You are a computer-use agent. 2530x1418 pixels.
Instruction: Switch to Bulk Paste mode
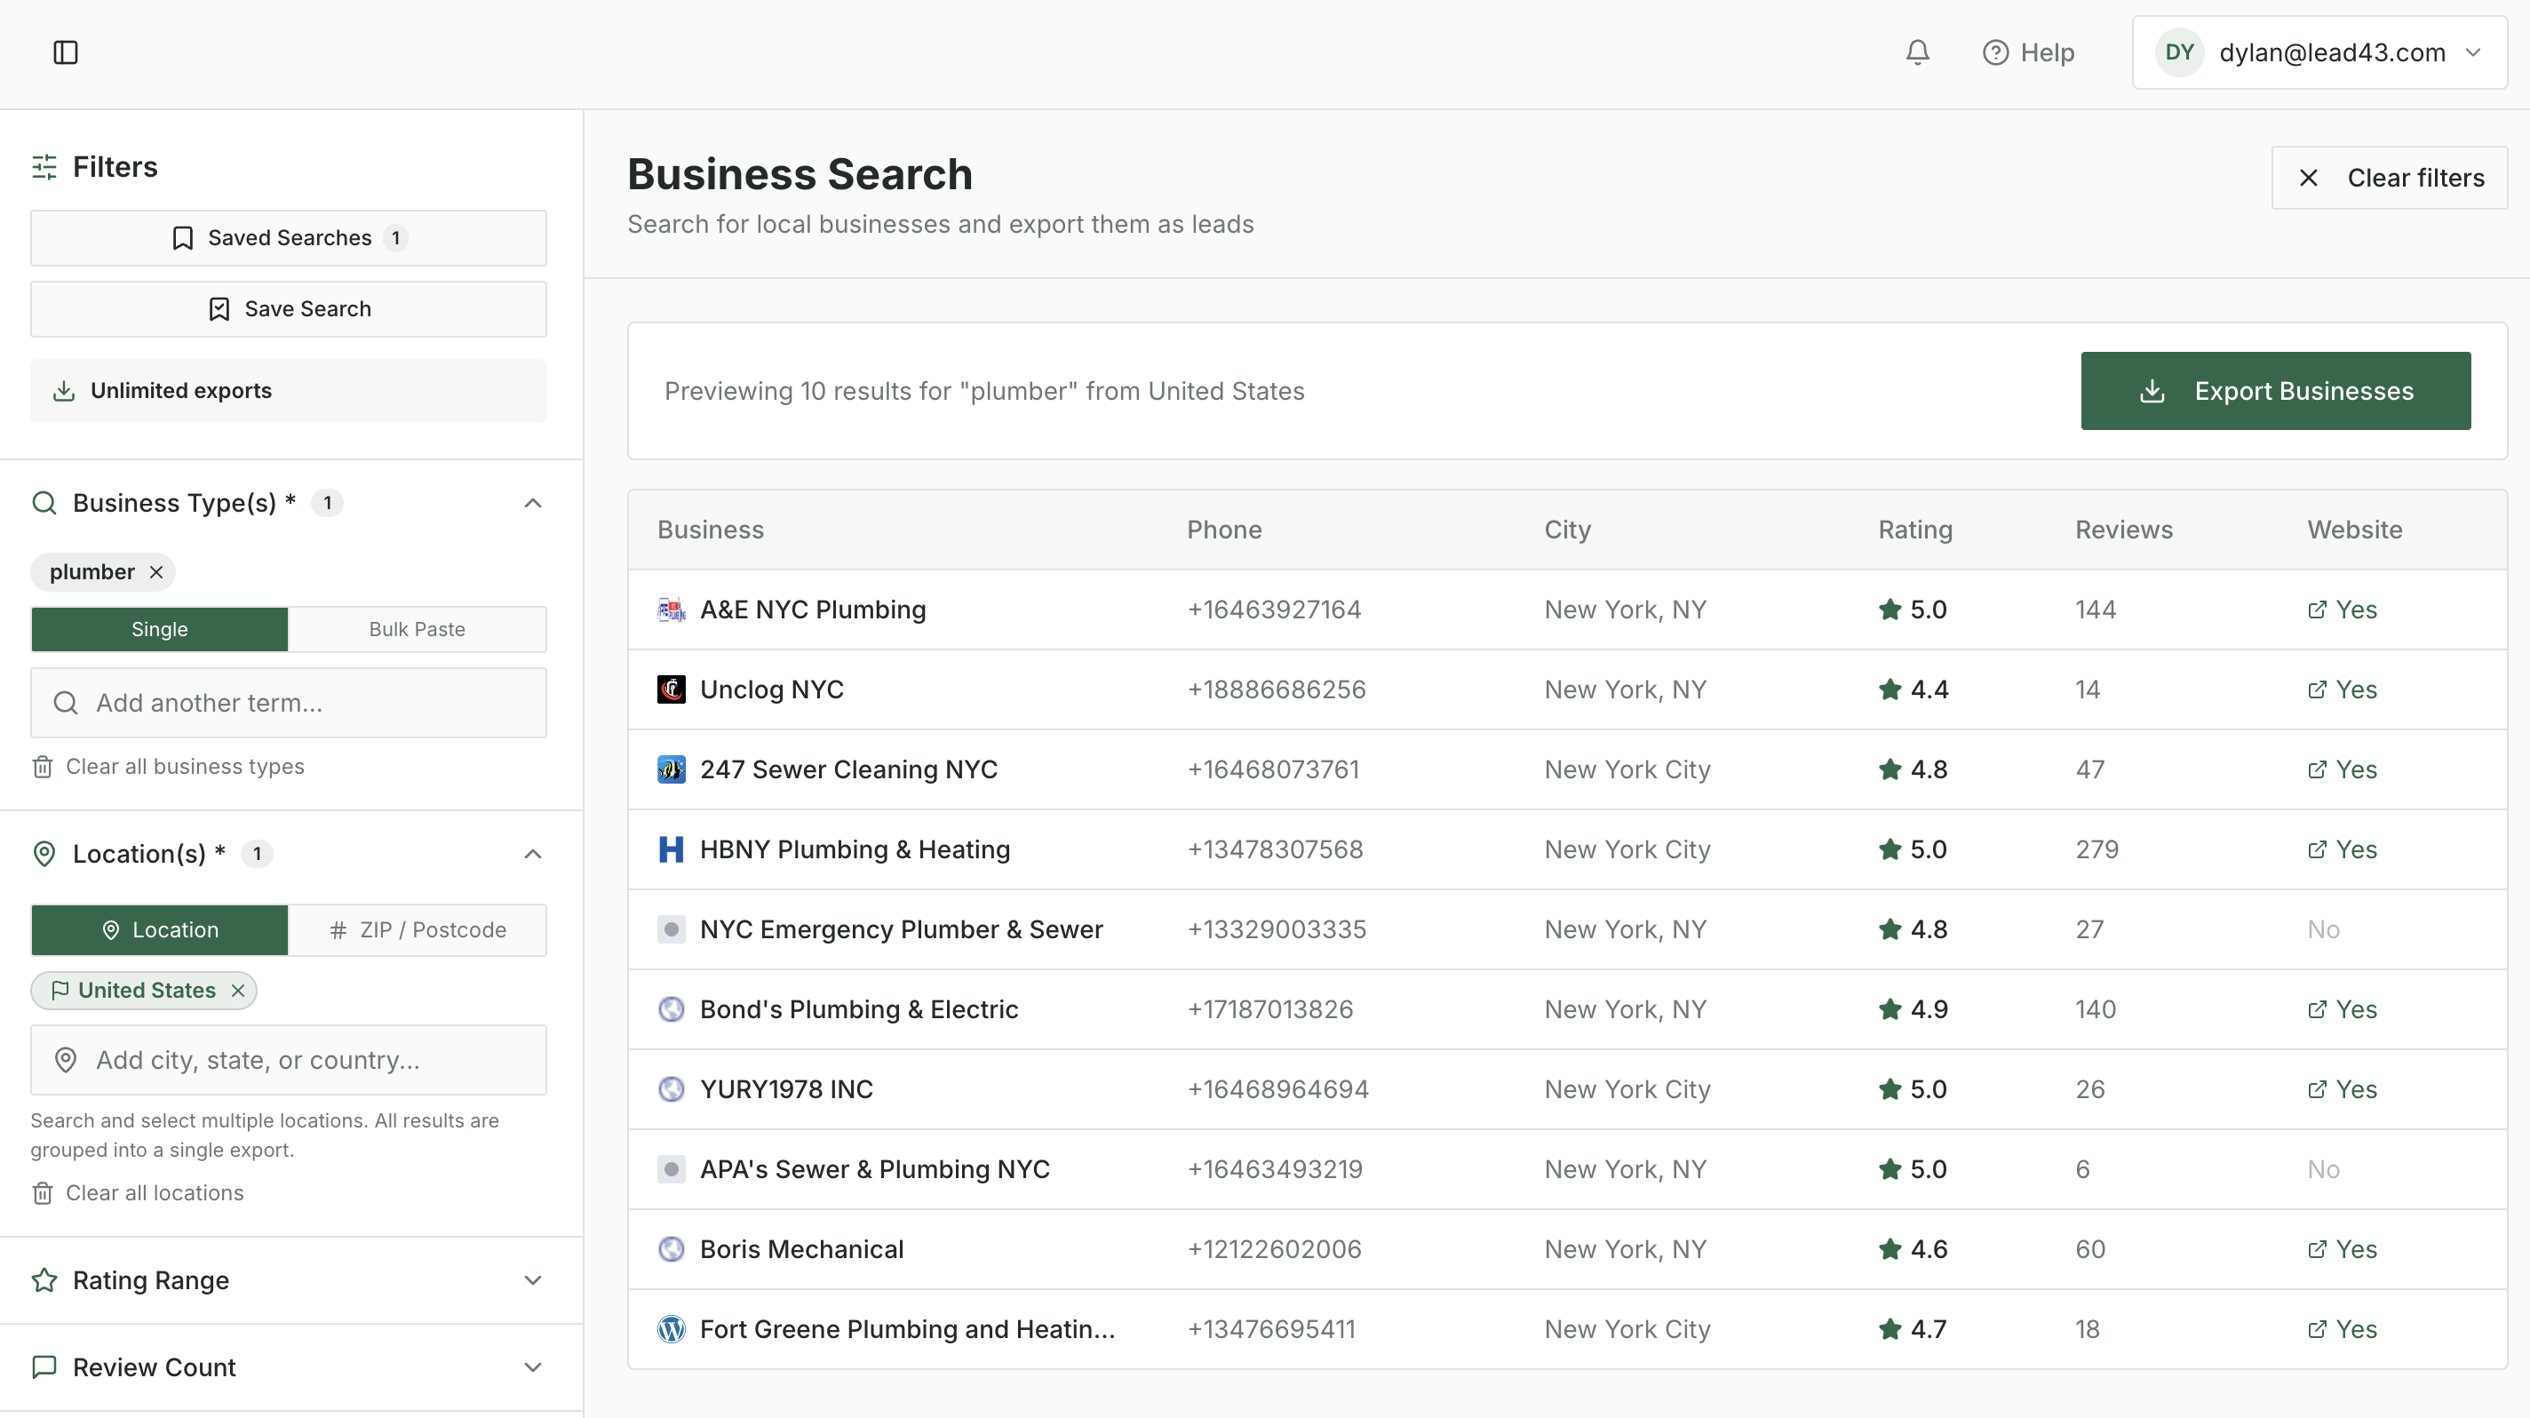pos(418,628)
